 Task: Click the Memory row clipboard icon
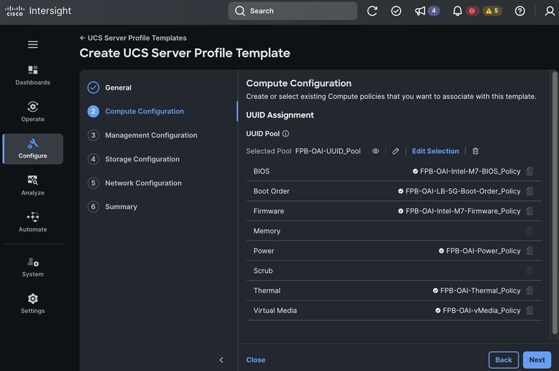tap(530, 231)
